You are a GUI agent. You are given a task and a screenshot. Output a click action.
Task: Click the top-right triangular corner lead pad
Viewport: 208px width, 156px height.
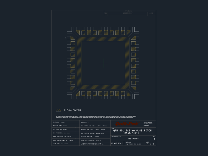pyautogui.click(x=128, y=32)
